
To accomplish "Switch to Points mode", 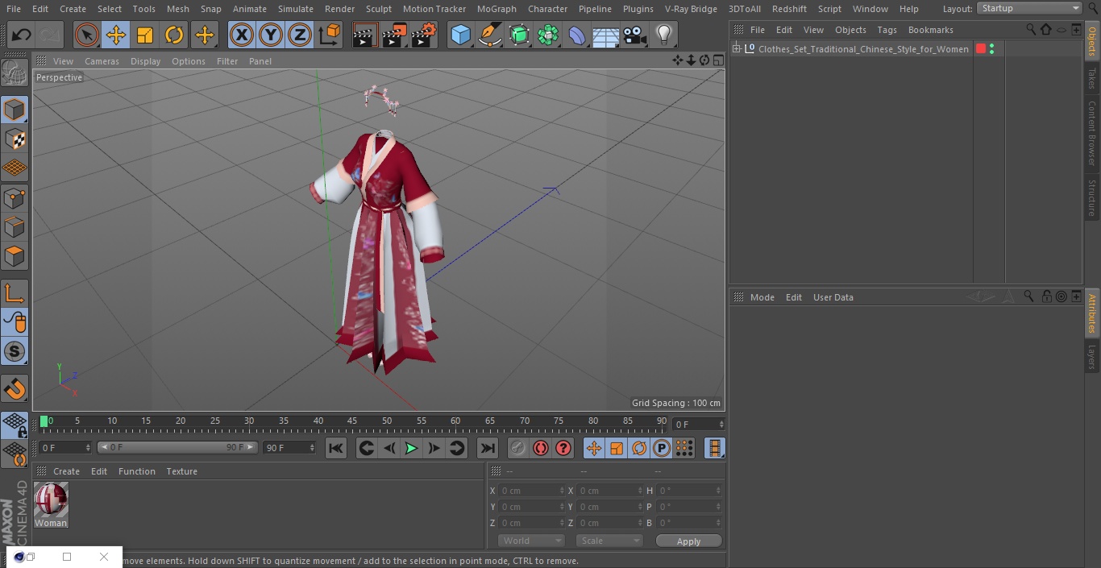I will coord(15,197).
